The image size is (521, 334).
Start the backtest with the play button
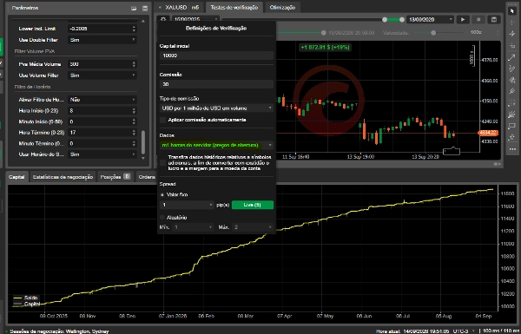463,20
